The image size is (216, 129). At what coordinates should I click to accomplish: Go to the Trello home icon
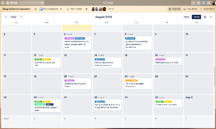coord(3,3)
